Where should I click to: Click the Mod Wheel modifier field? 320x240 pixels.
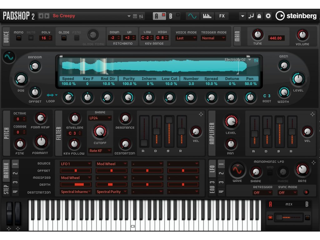click(x=76, y=178)
